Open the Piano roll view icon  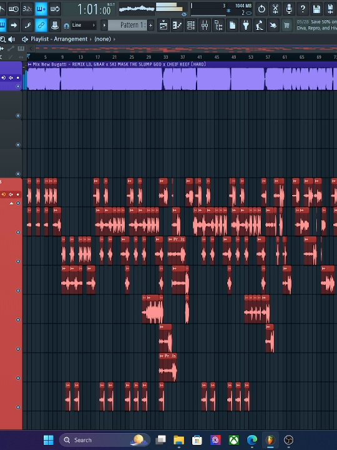click(x=177, y=25)
